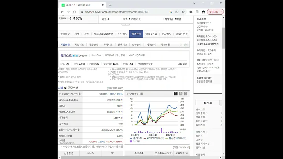Open 디피케이 from recently viewed list

click(200, 125)
